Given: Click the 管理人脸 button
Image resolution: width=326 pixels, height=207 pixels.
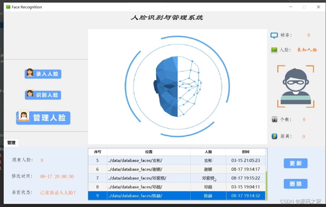Looking at the screenshot, I should click(47, 118).
